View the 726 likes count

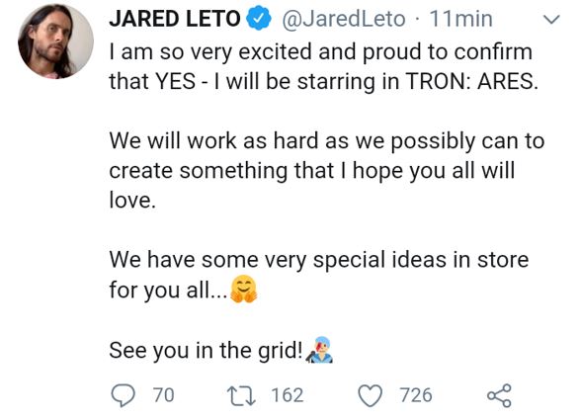416,395
